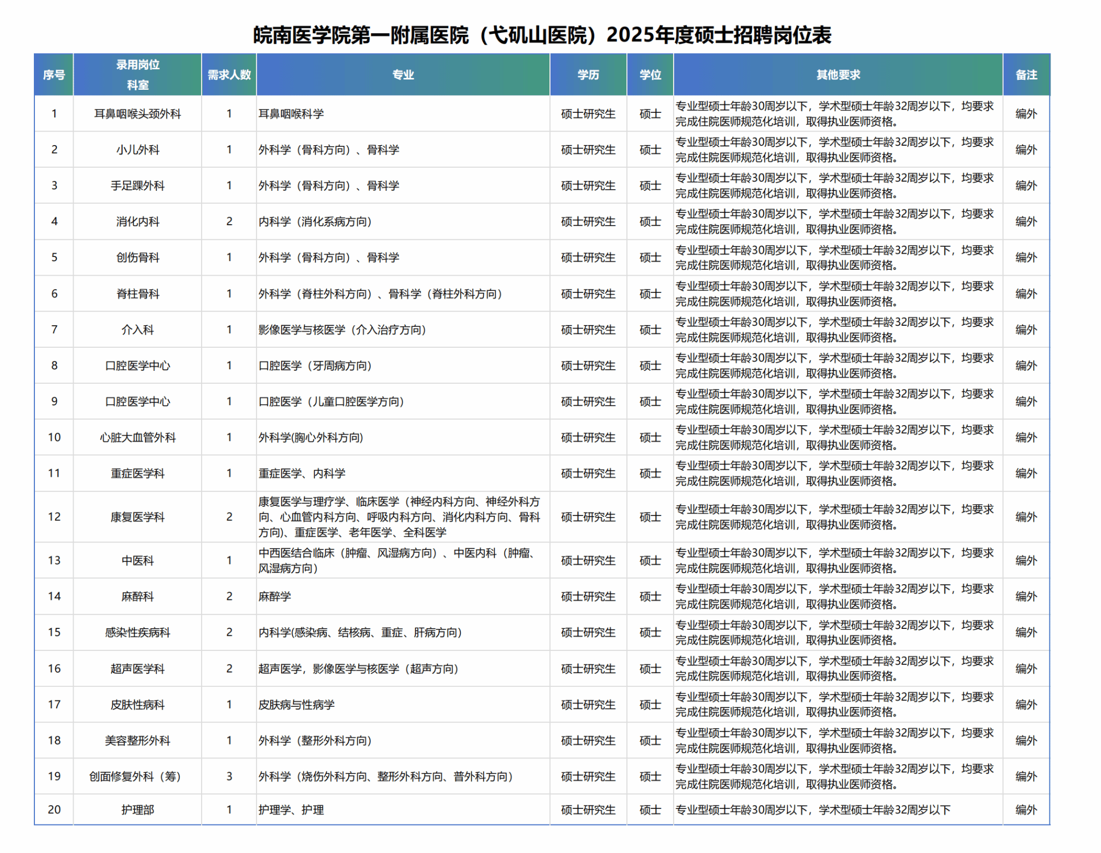The image size is (1101, 853).
Task: Select row number 10 cell
Action: pyautogui.click(x=54, y=438)
